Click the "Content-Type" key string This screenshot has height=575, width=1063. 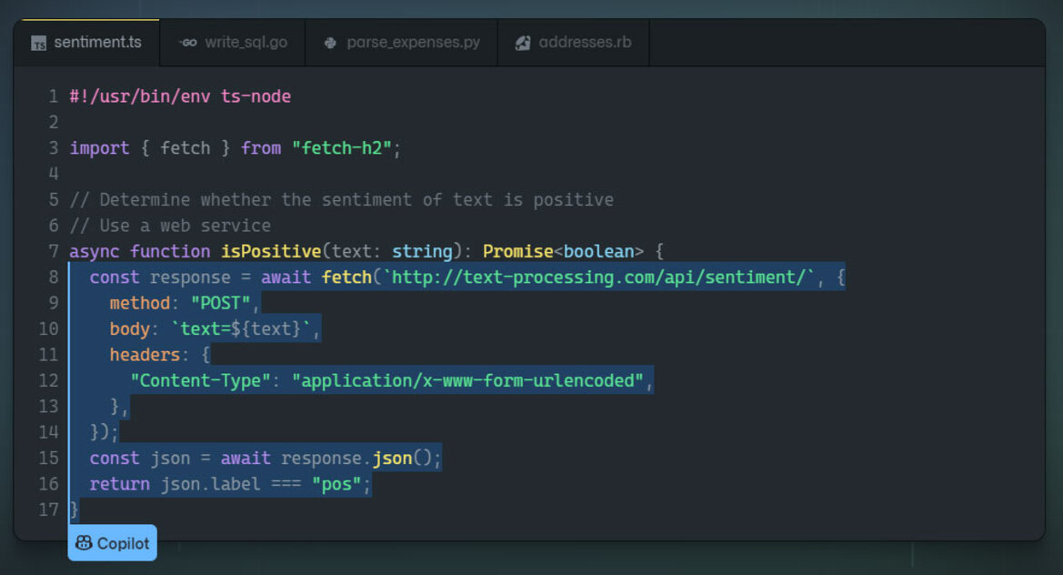200,380
